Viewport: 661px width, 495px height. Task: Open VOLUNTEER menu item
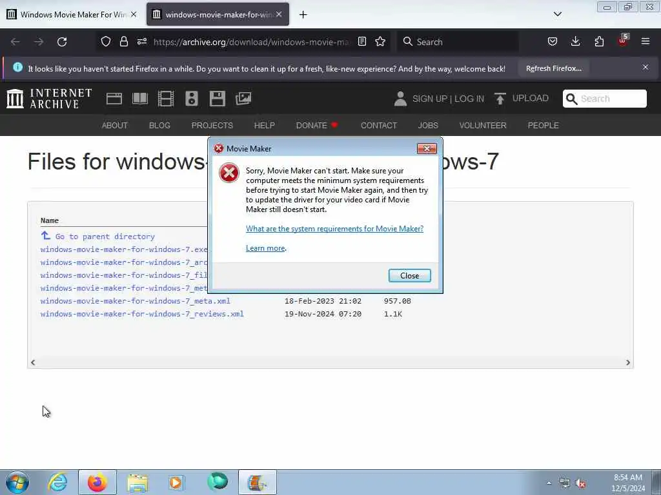tap(483, 126)
